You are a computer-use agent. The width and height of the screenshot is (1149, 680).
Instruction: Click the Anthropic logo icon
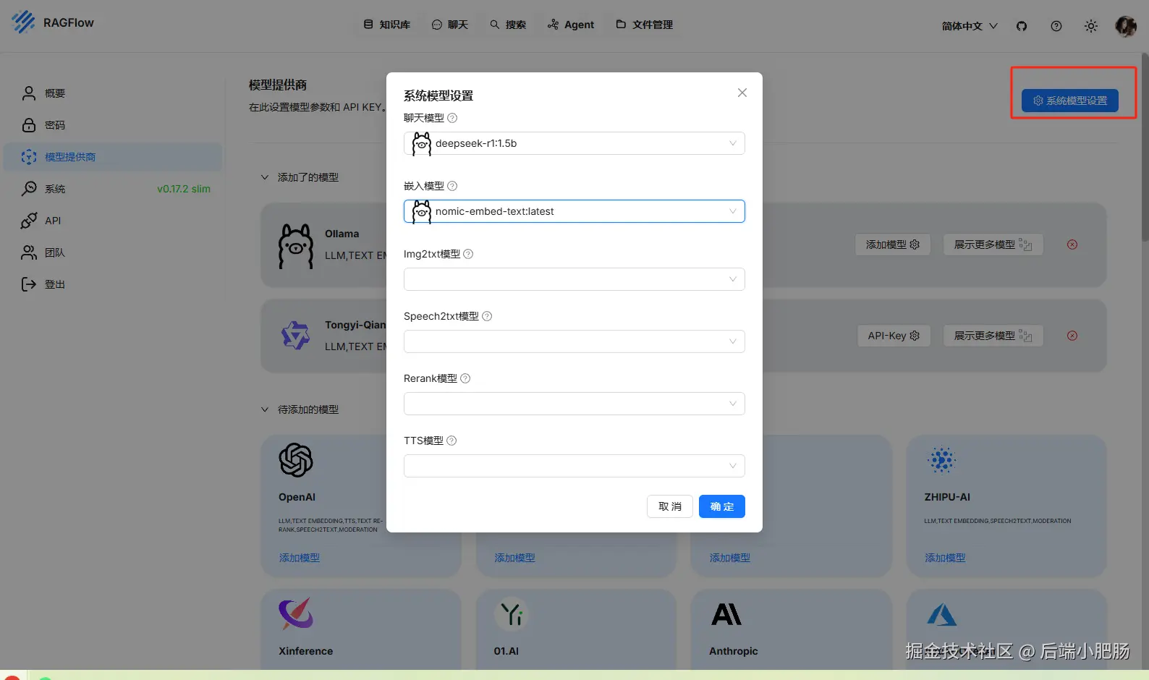click(x=726, y=614)
